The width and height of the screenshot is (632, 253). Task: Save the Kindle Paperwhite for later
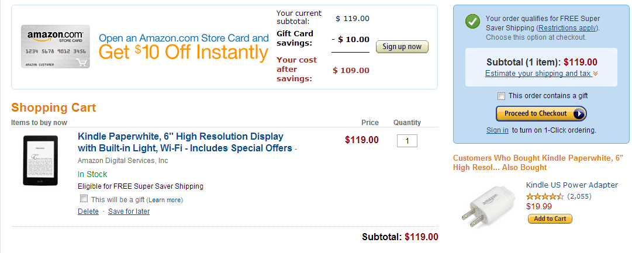[129, 212]
